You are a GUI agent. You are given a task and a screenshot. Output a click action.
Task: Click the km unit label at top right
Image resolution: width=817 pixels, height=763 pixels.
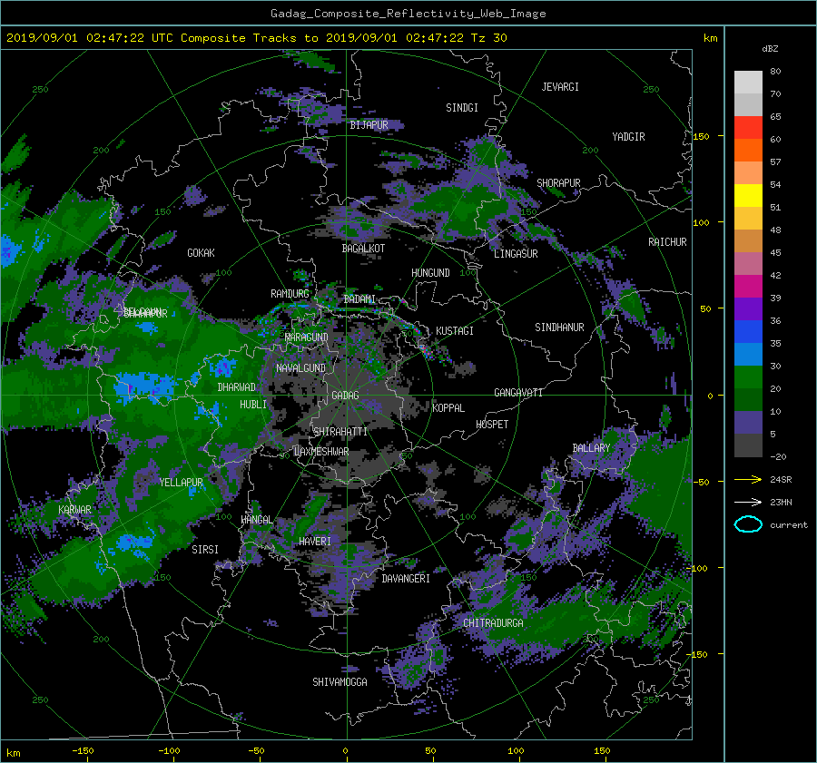pyautogui.click(x=710, y=38)
